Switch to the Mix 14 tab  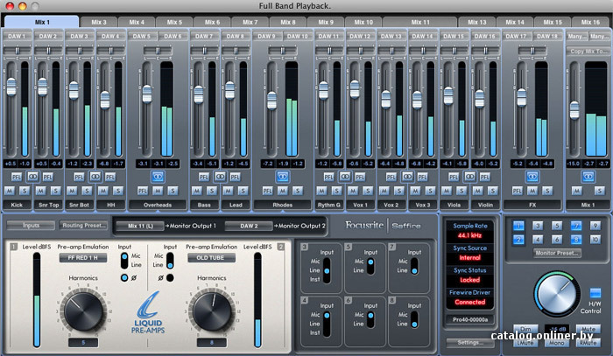(515, 22)
